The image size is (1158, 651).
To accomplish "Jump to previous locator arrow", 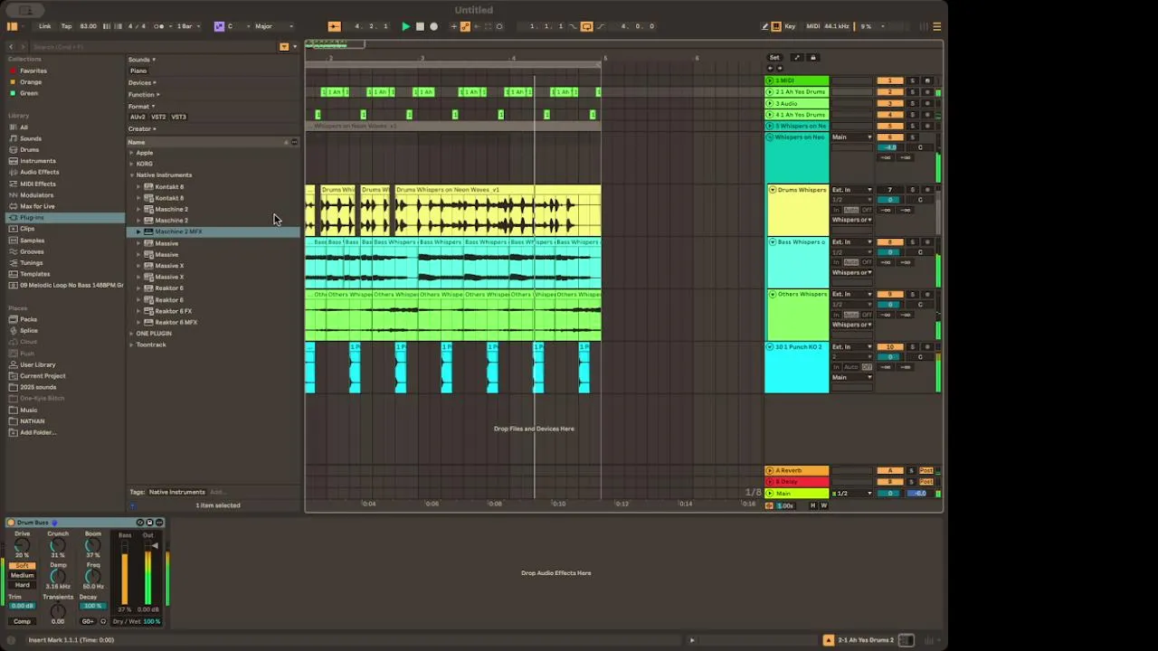I will click(770, 68).
